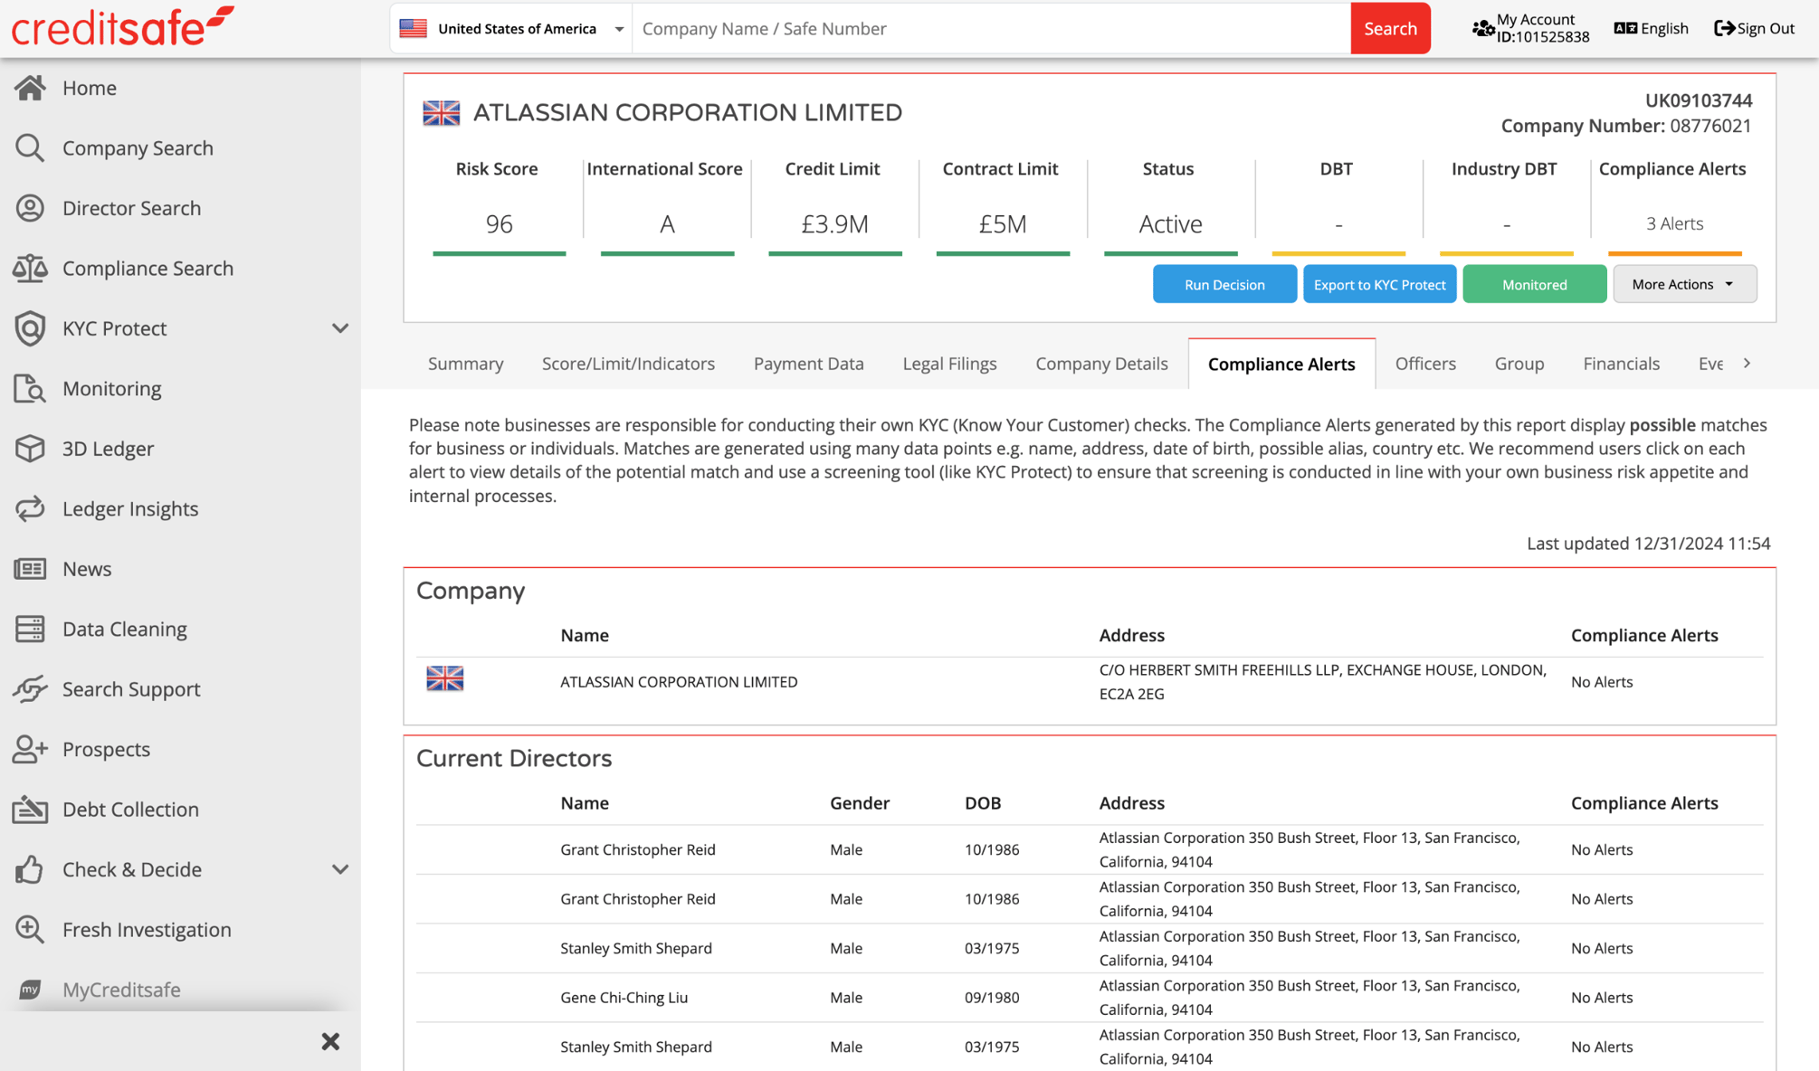1819x1071 pixels.
Task: Open the Monitoring section
Action: [x=111, y=388]
